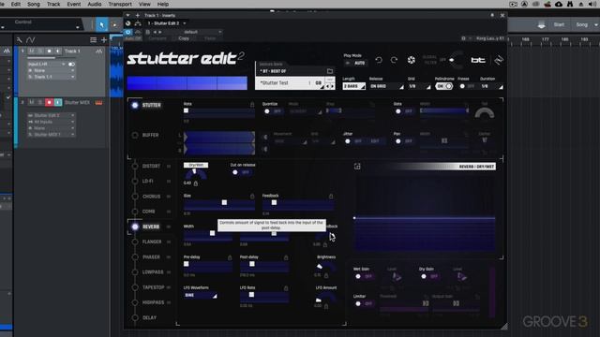Toggle the Palindrome ON switch

pyautogui.click(x=443, y=86)
